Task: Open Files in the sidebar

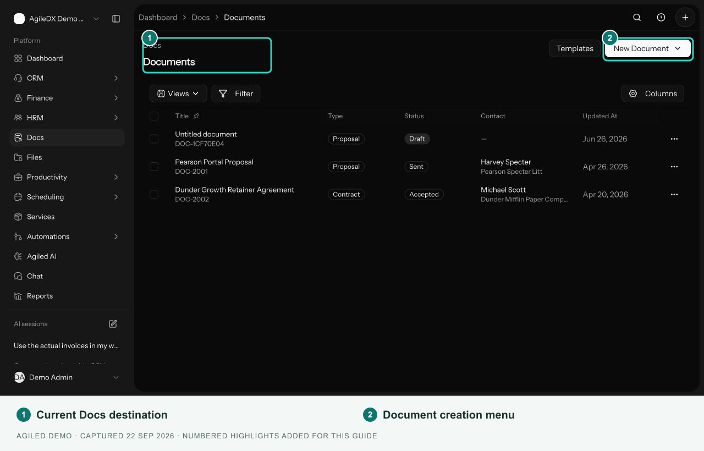Action: click(x=67, y=157)
